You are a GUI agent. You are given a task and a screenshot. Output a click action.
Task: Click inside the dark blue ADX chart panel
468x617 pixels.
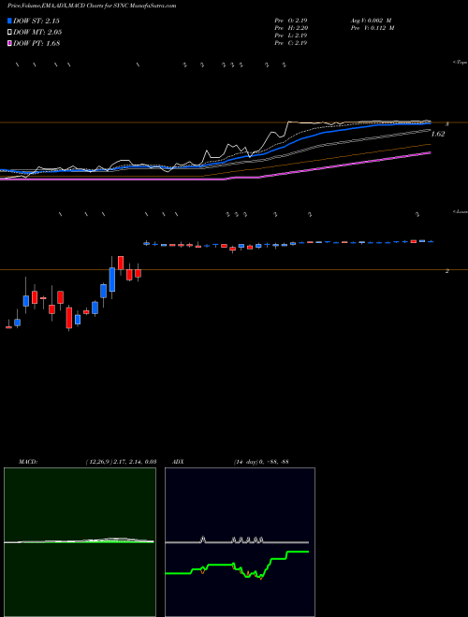(x=240, y=542)
